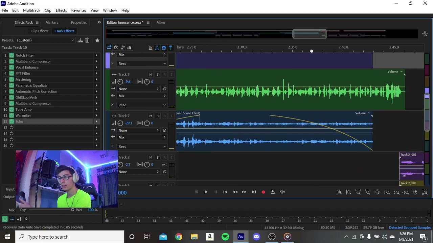Image resolution: width=433 pixels, height=243 pixels.
Task: Toggle loop playback button
Action: click(273, 192)
